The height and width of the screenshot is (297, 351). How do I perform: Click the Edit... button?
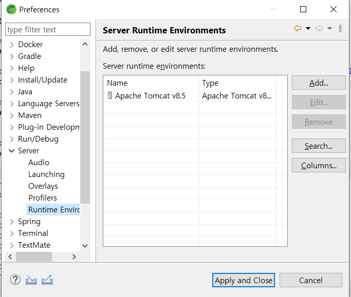click(x=319, y=102)
